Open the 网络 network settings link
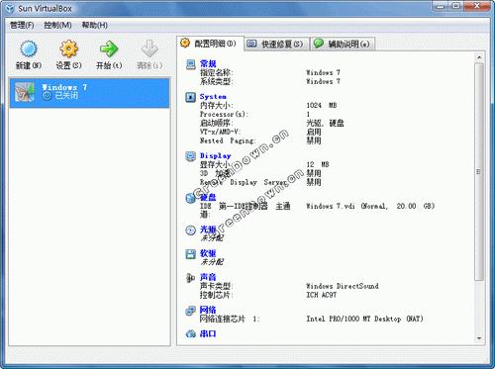 [208, 310]
